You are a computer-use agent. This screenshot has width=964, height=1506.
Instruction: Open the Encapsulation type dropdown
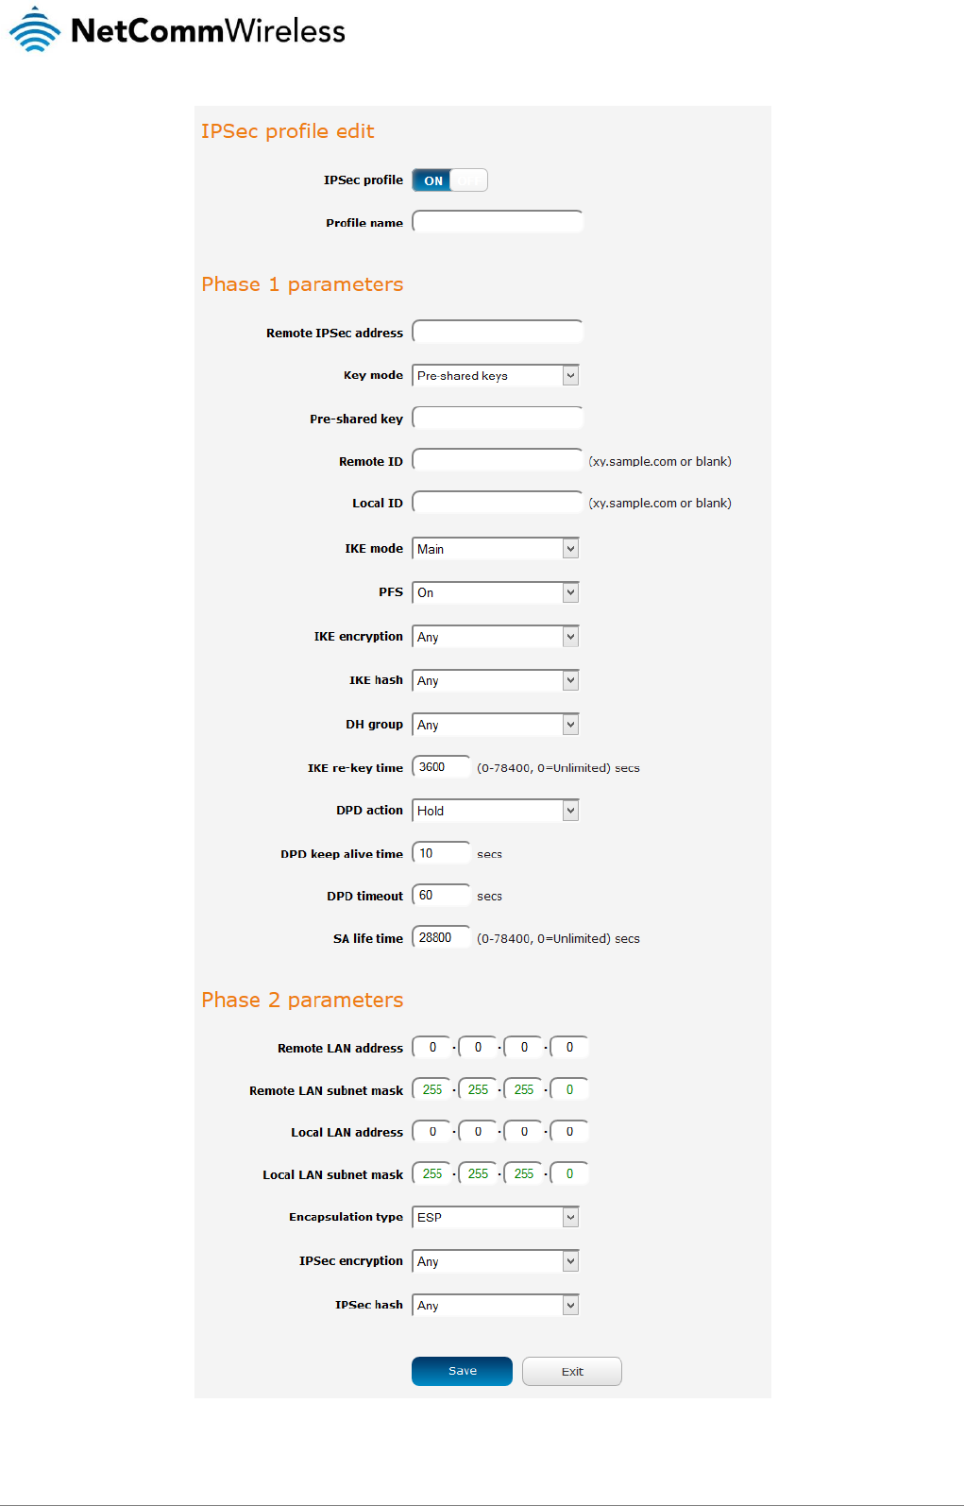click(496, 1217)
